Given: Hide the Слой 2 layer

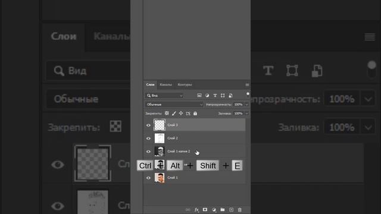Looking at the screenshot, I should (148, 139).
